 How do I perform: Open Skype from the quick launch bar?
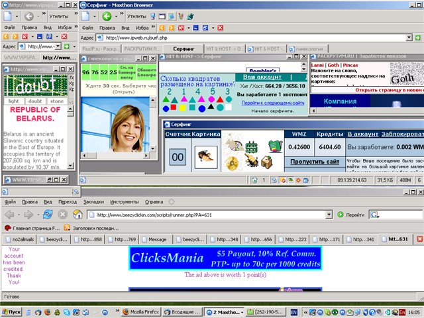[66, 312]
